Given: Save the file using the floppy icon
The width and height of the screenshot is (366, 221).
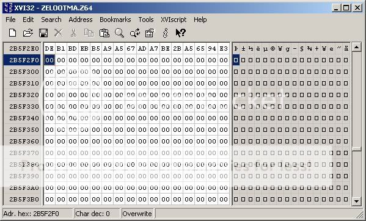Looking at the screenshot, I should [43, 33].
